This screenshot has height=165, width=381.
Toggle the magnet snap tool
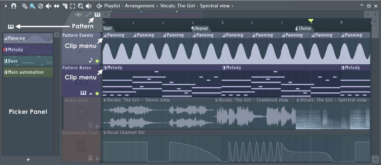[14, 6]
